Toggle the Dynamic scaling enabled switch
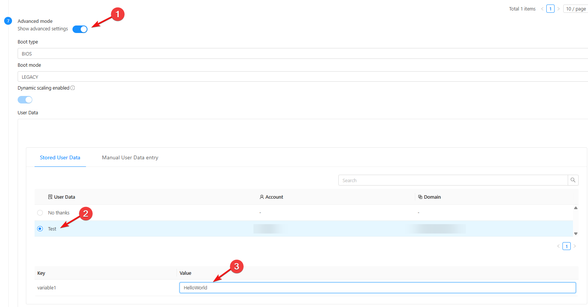This screenshot has height=307, width=588. click(25, 100)
